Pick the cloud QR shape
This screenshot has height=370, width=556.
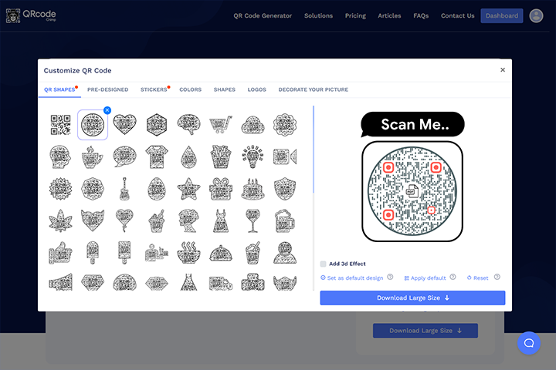click(253, 125)
